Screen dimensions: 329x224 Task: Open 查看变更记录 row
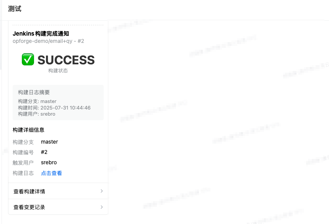(x=58, y=207)
